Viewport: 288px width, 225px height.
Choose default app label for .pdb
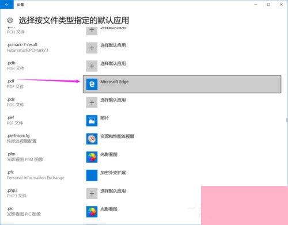pyautogui.click(x=113, y=63)
